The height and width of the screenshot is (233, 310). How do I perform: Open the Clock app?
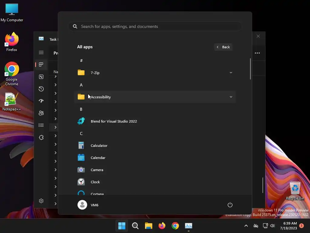pos(155,182)
